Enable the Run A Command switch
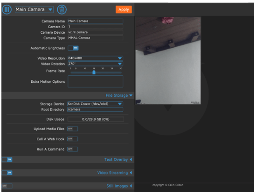This screenshot has height=196, width=256. click(x=73, y=149)
